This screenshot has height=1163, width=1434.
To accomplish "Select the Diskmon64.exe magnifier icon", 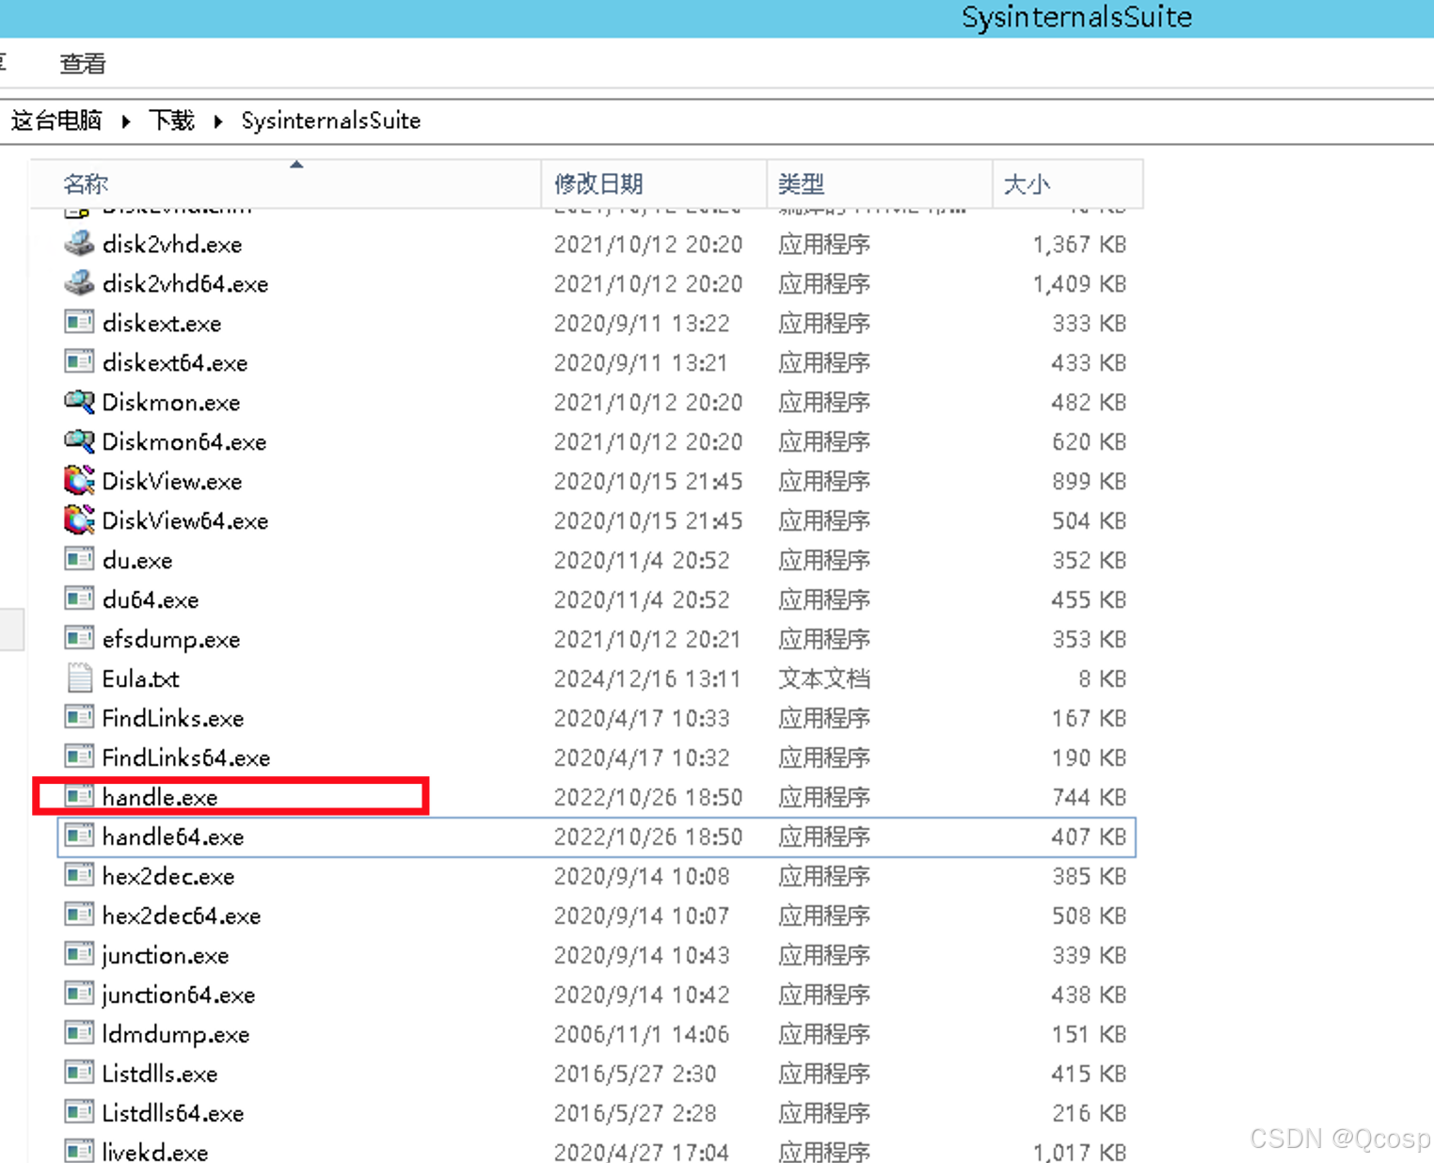I will (x=79, y=441).
